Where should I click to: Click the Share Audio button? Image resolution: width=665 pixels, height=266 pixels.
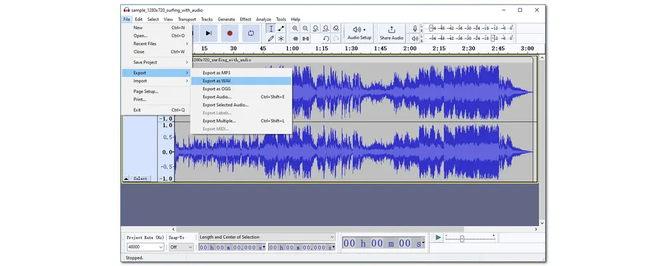(391, 33)
